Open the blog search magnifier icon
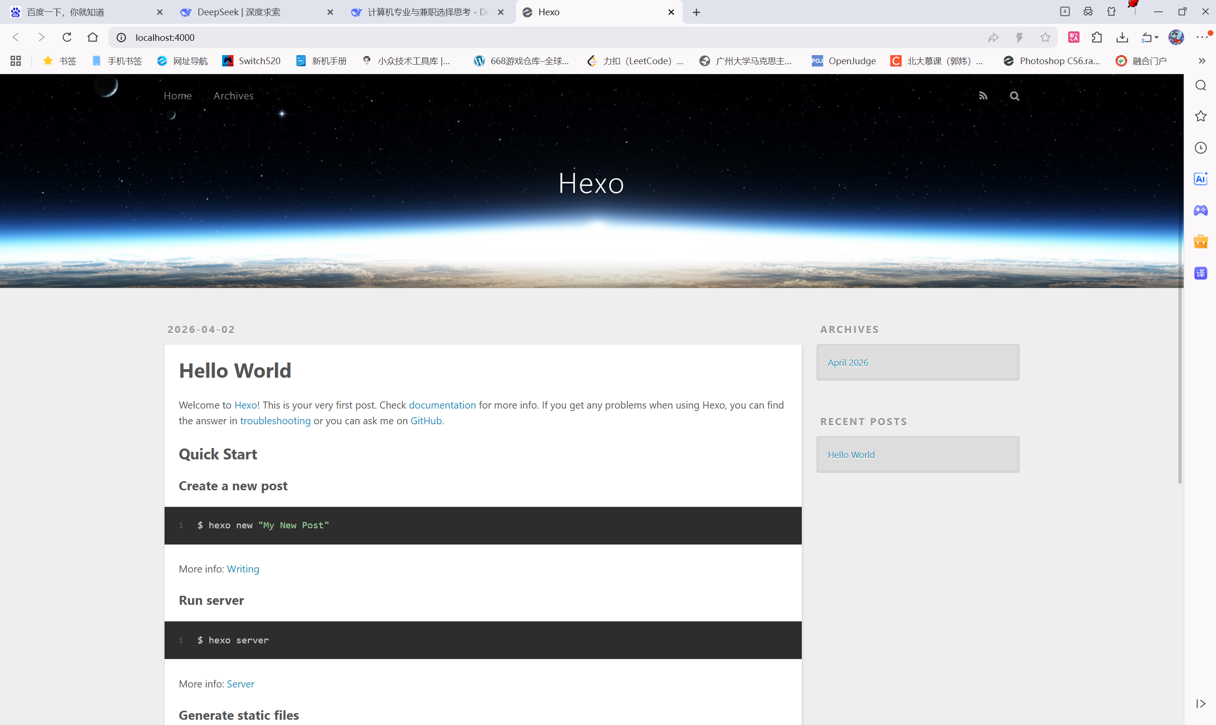The image size is (1216, 725). tap(1014, 96)
